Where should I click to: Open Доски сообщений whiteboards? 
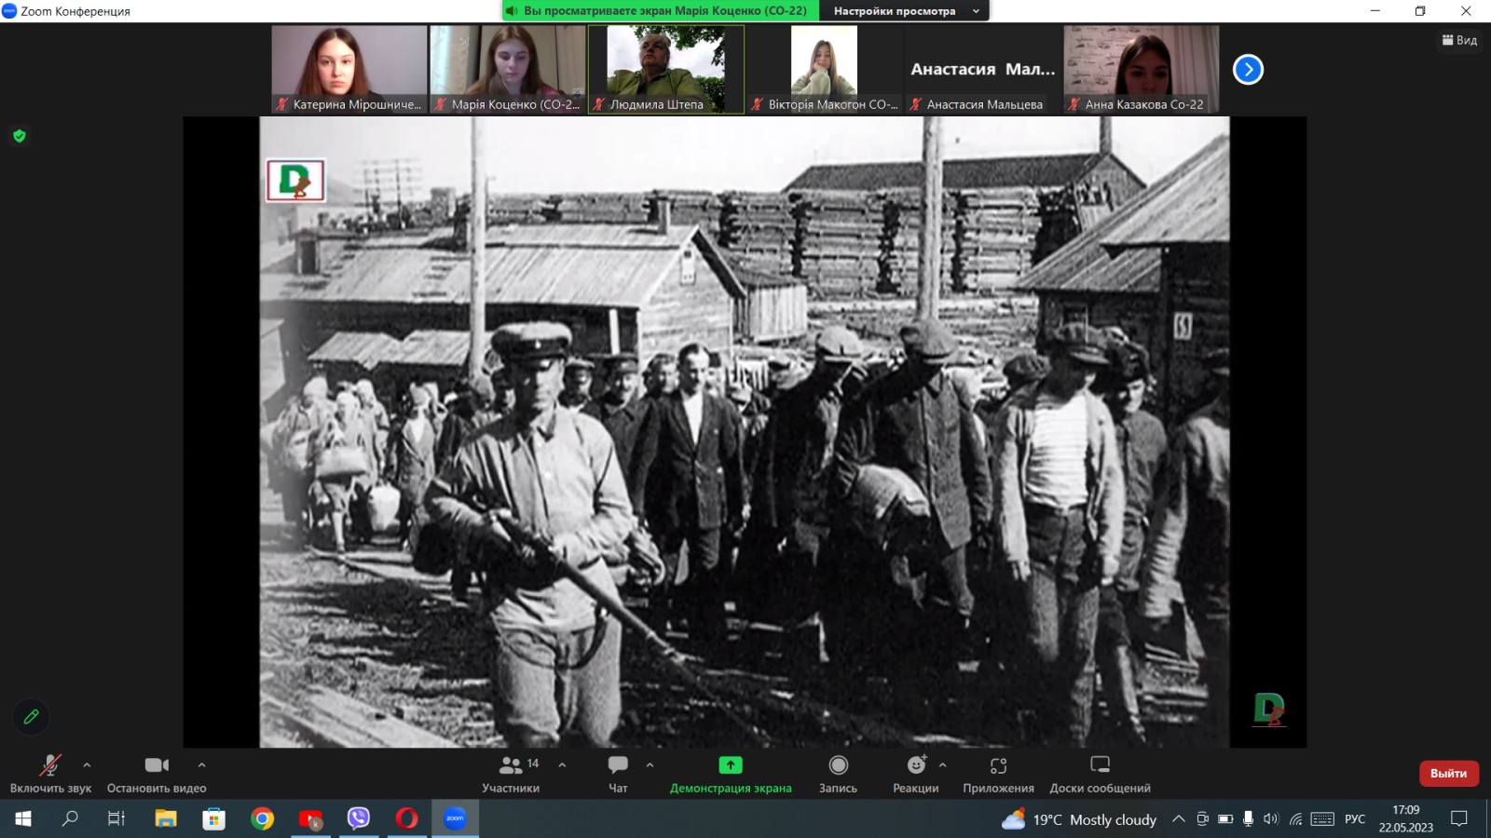(1100, 773)
